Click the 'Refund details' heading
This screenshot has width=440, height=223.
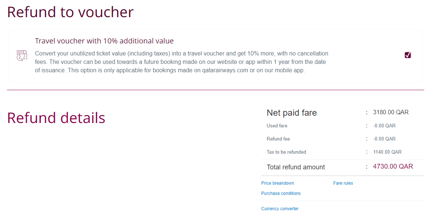(56, 118)
